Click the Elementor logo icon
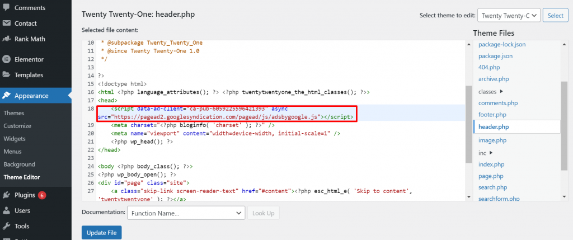Image resolution: width=573 pixels, height=240 pixels. point(7,59)
